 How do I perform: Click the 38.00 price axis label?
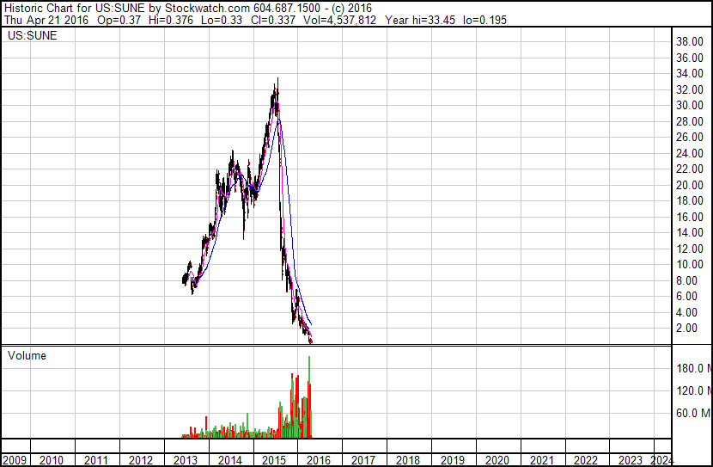point(690,42)
